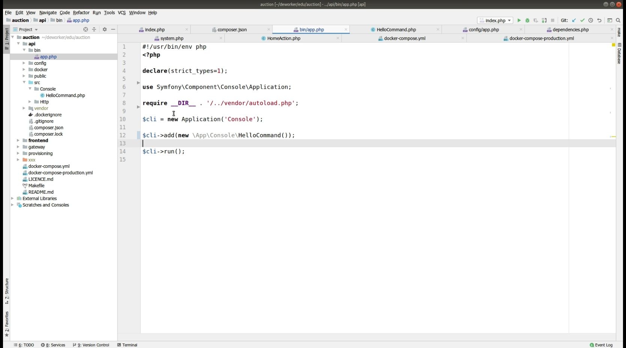
Task: Open the Terminal tool window
Action: 127,345
